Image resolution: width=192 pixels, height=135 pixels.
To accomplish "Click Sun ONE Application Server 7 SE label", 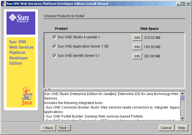I will pyautogui.click(x=83, y=46).
